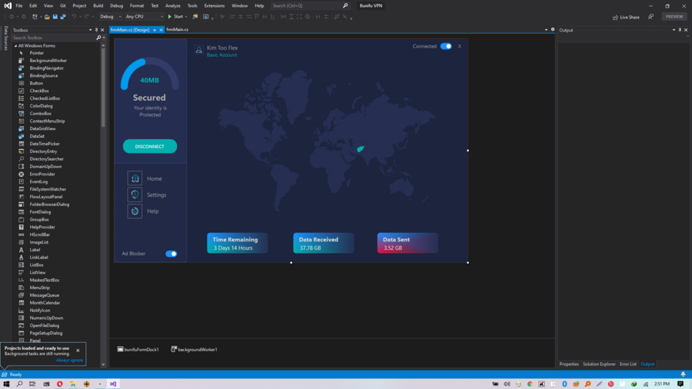Open the document tabs list dropdown
The image size is (692, 389).
[x=546, y=30]
